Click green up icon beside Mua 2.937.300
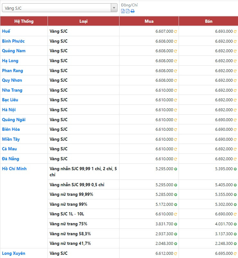 176,234
